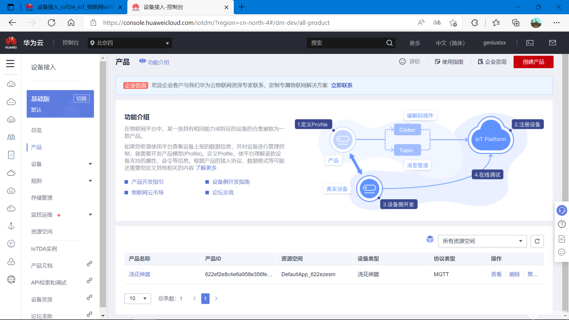
Task: Select 资源空间 in sidebar
Action: (42, 231)
